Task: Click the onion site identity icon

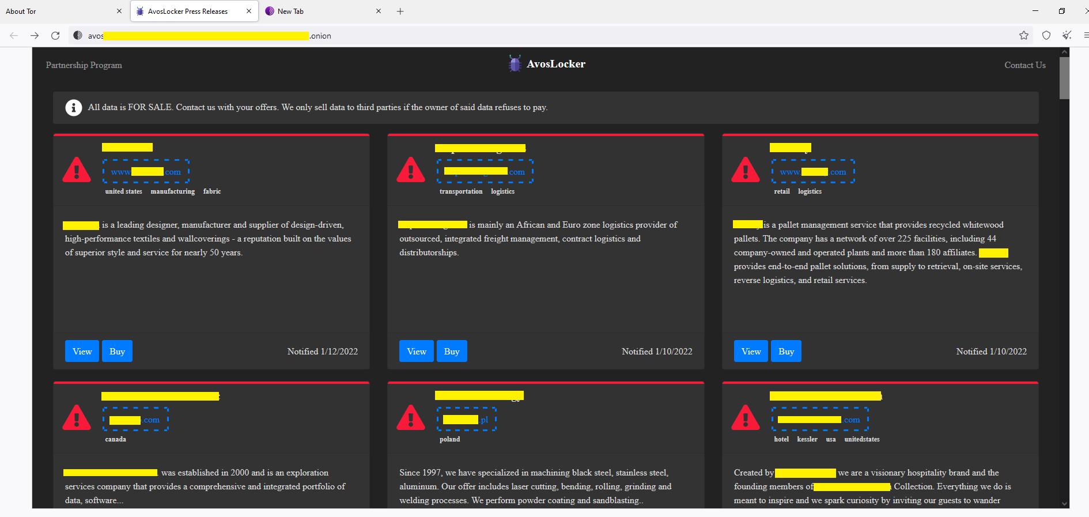Action: (x=78, y=36)
